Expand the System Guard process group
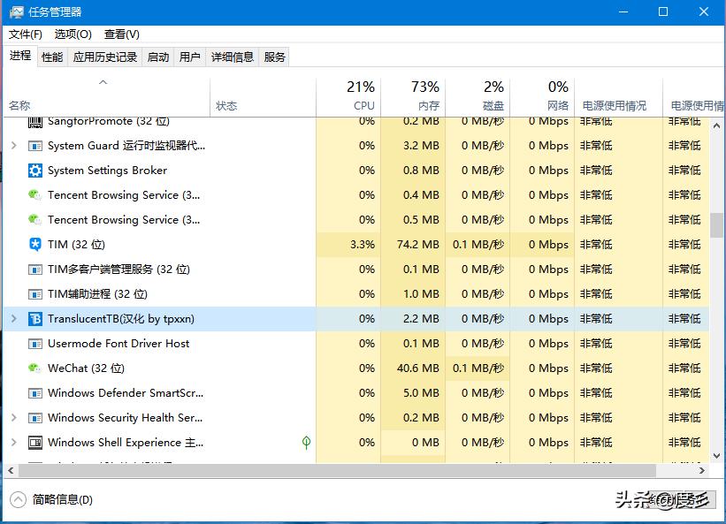 tap(14, 146)
